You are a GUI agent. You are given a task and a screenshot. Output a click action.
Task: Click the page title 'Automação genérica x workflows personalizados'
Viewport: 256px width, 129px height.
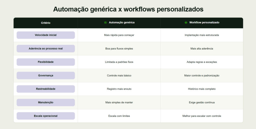[x=128, y=9]
